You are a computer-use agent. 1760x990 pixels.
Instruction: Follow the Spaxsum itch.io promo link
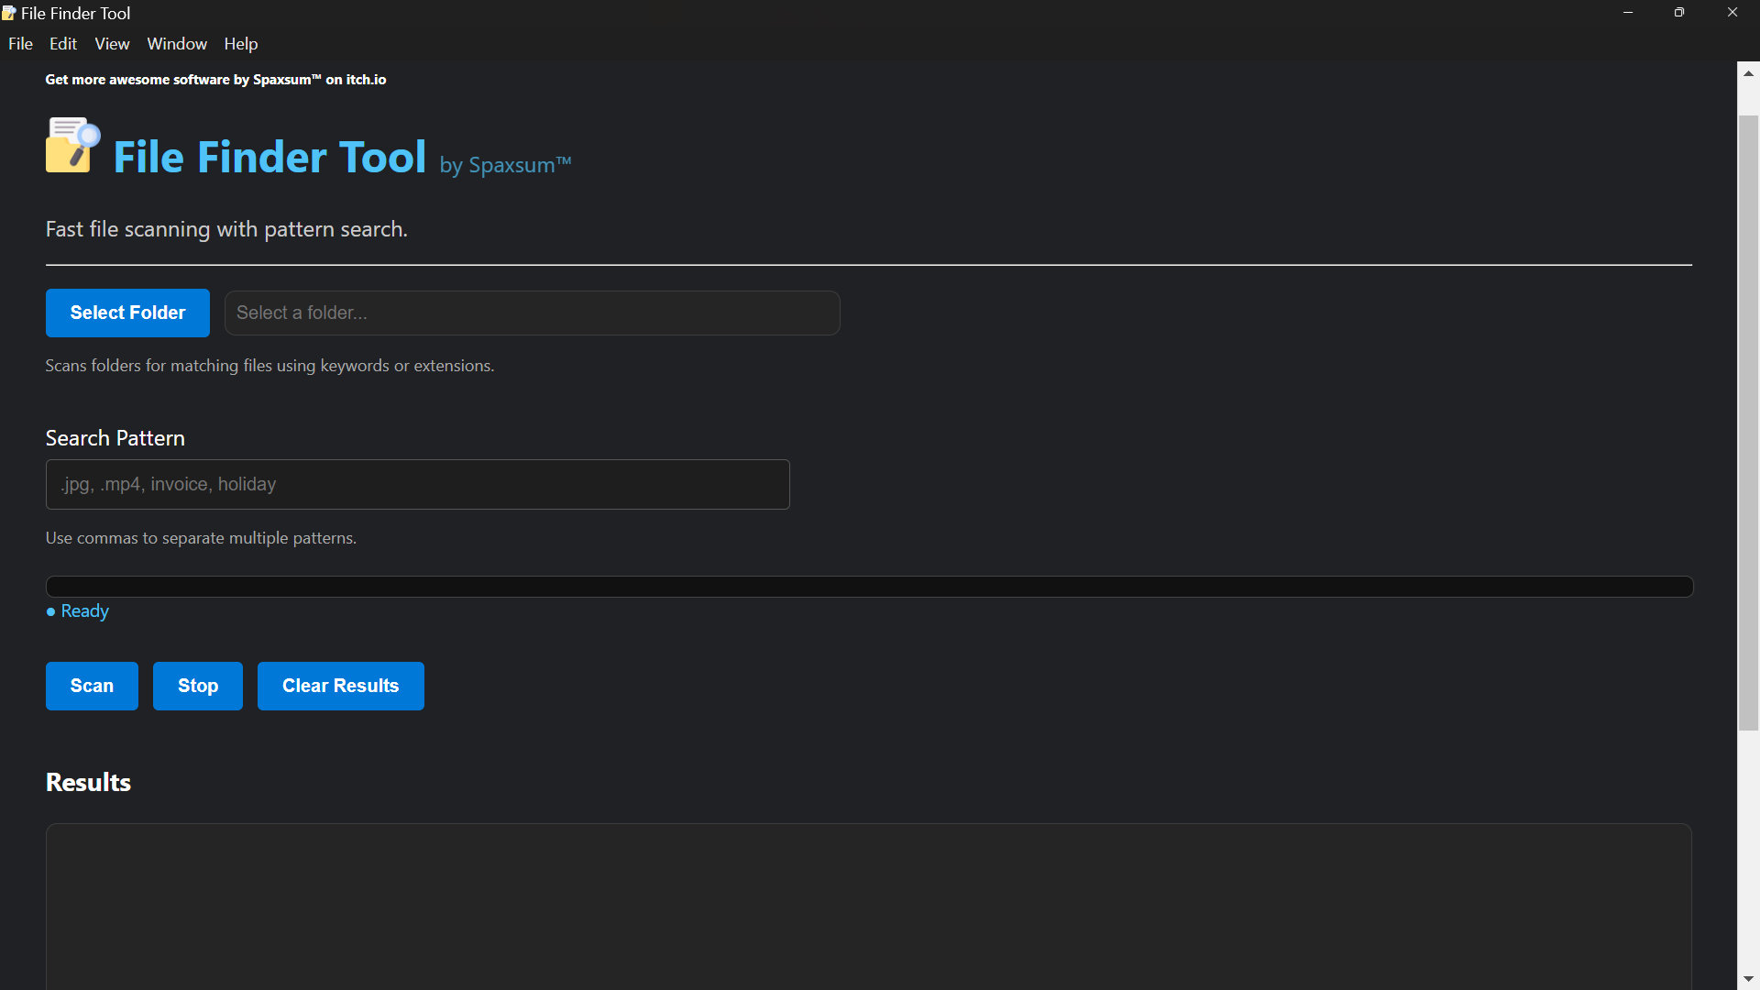coord(216,80)
